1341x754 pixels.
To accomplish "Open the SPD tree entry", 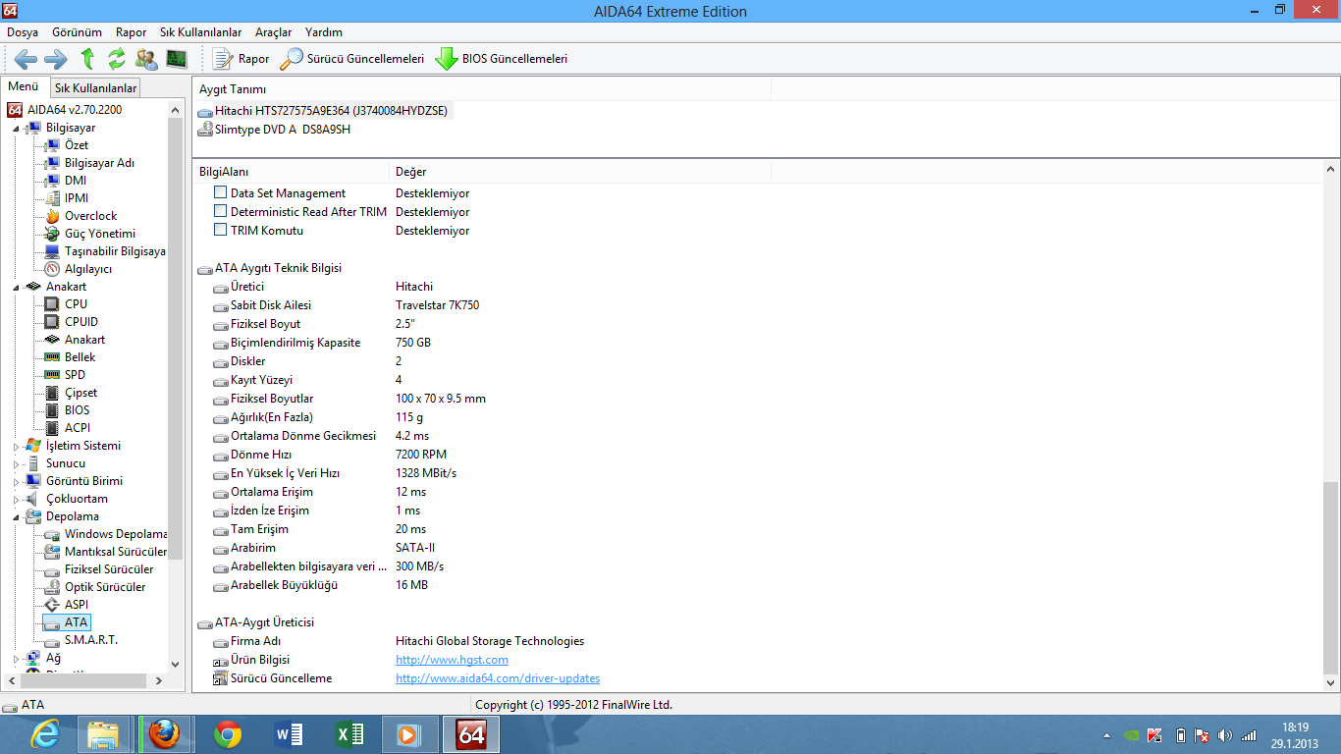I will (x=76, y=375).
